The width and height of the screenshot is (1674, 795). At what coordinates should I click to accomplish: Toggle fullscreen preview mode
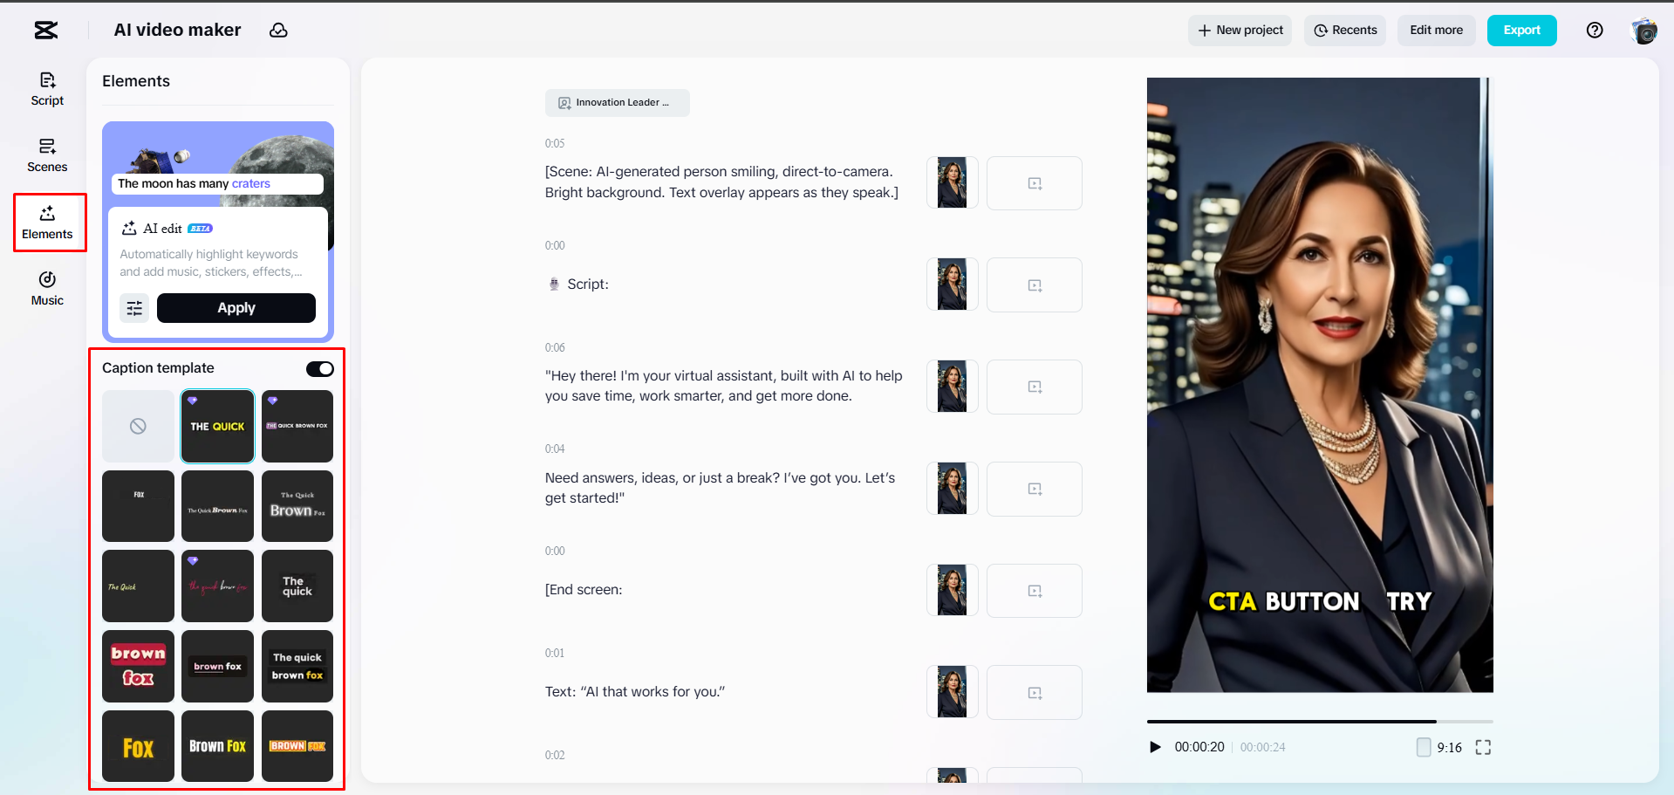pos(1484,747)
